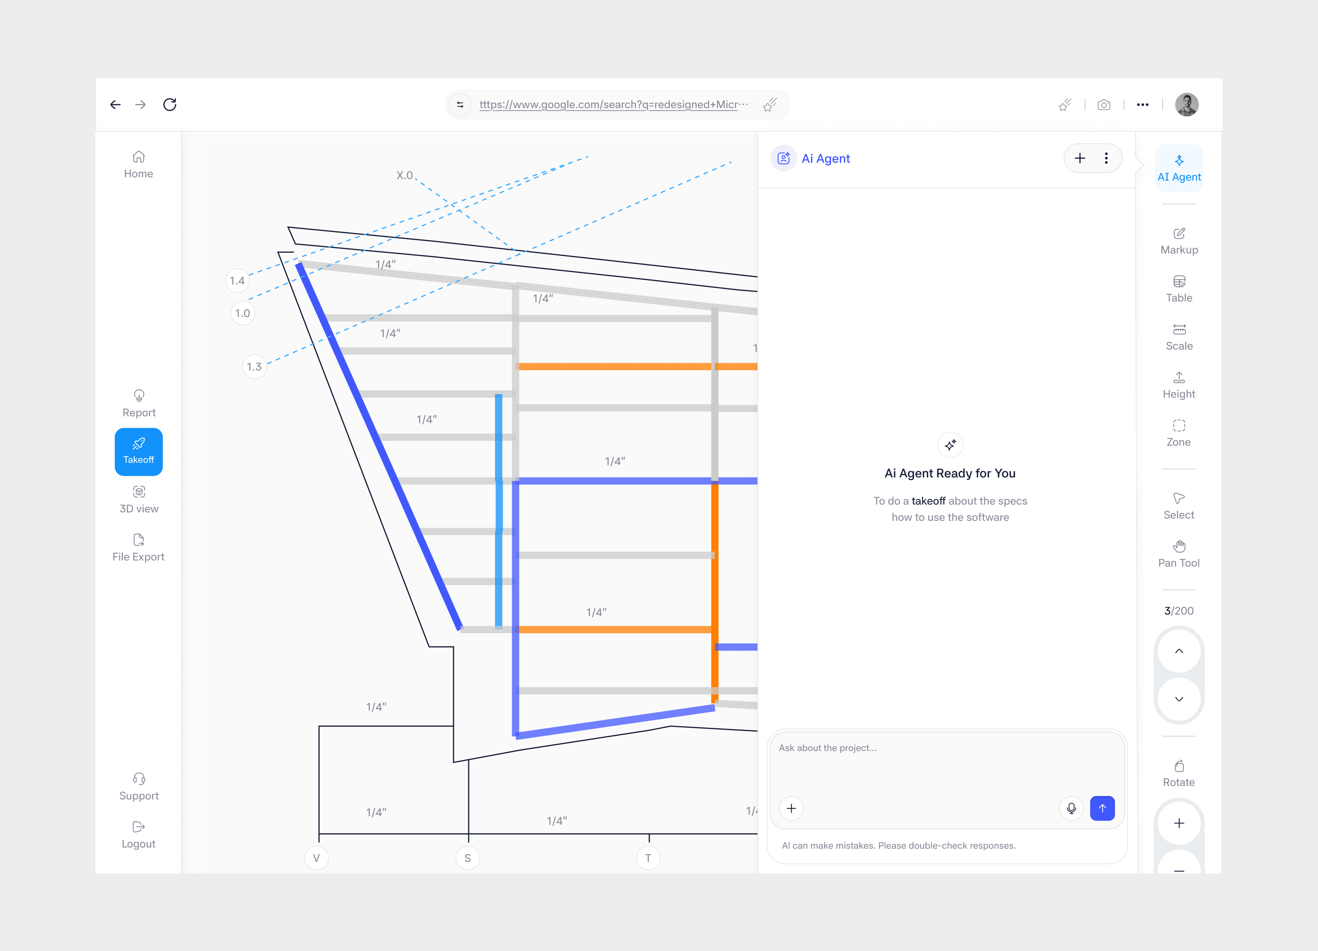
Task: Click the Ai Agent panel title
Action: [825, 158]
